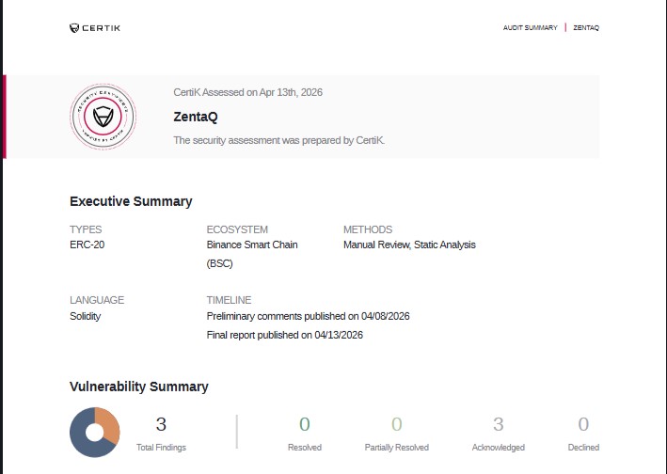Click the Total Findings count
This screenshot has width=667, height=474.
pos(161,424)
